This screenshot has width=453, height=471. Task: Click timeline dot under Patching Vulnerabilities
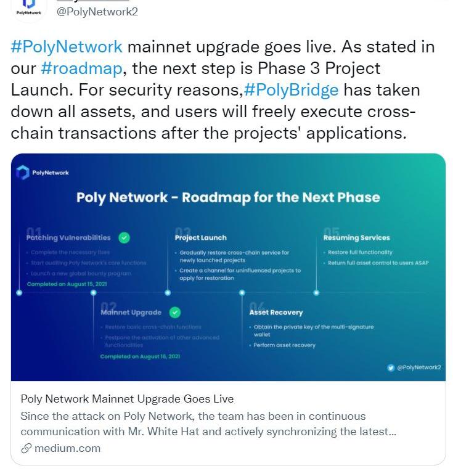(19, 293)
